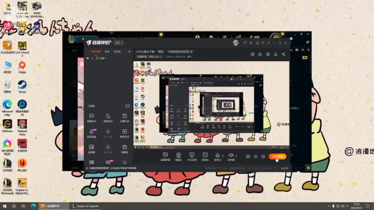Screen dimensions: 374x210
Task: Edit #选择适合你的标签 tag pill
Action: tap(180, 52)
